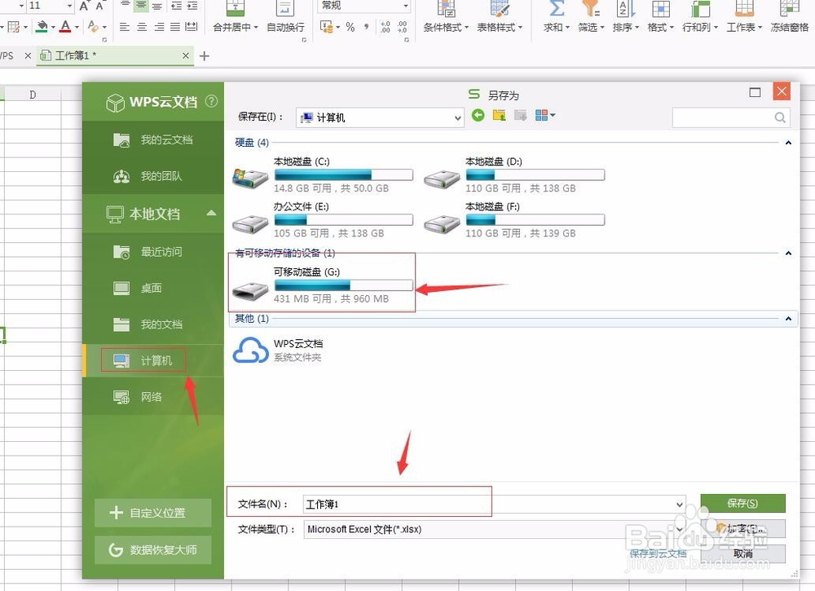The width and height of the screenshot is (815, 591).
Task: Click the 保存(S) button
Action: pyautogui.click(x=742, y=503)
